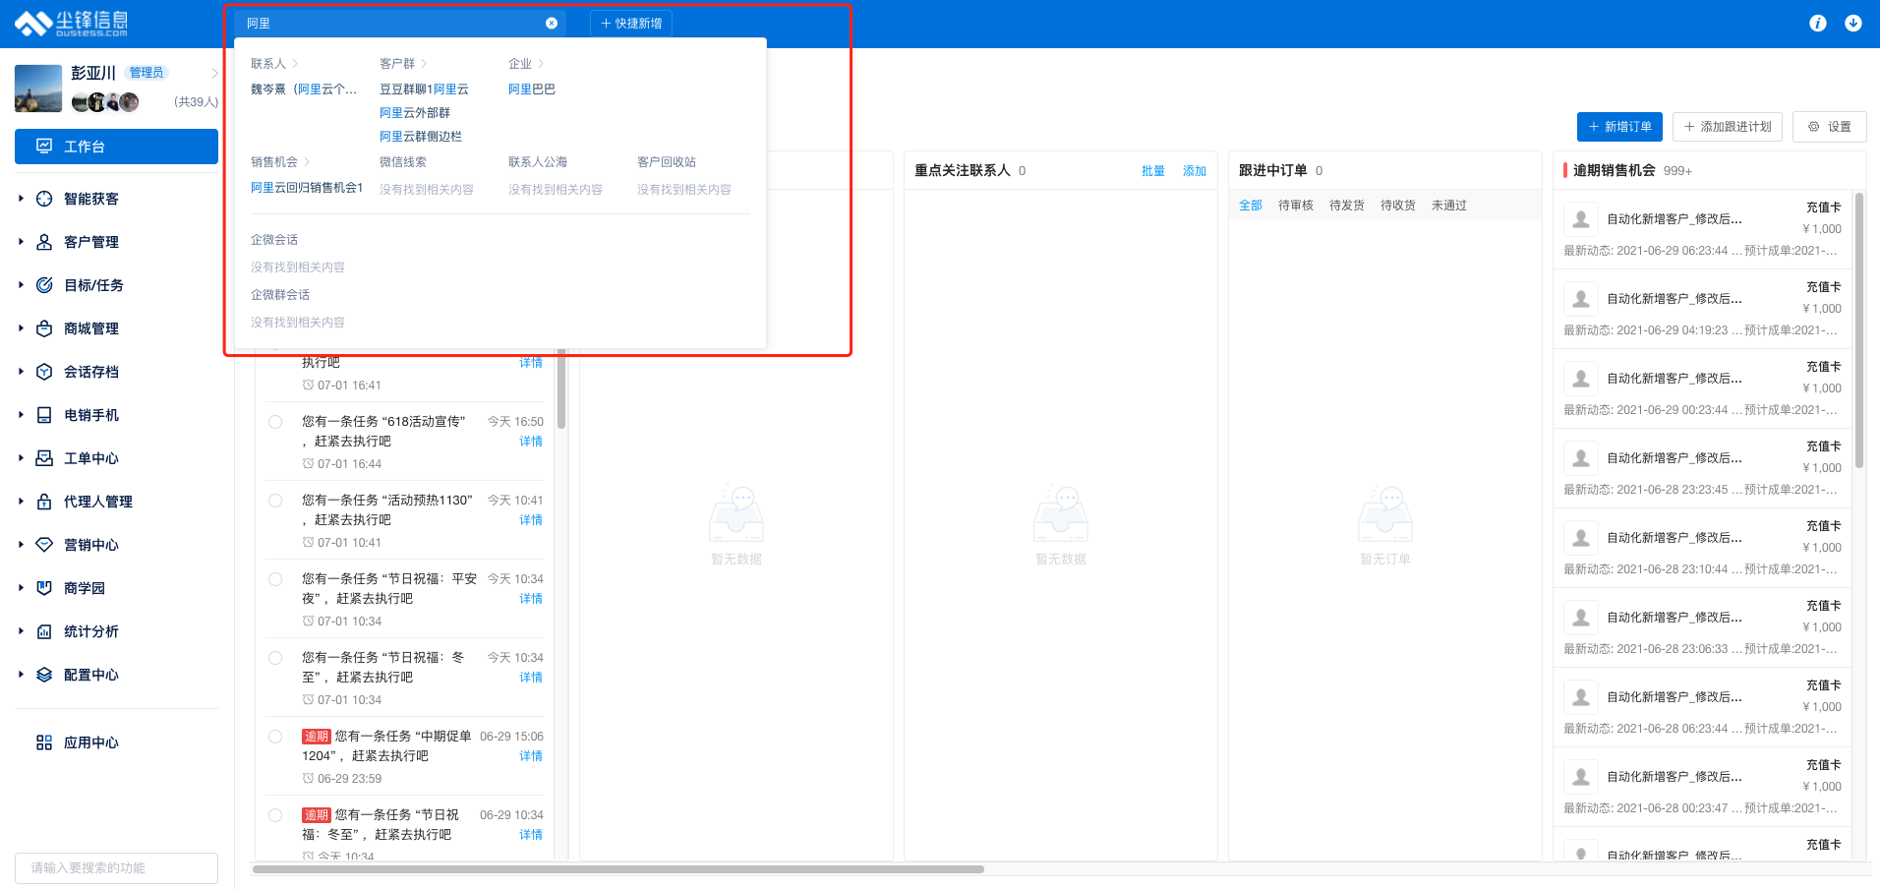The image size is (1880, 890).
Task: Click the 批量 link
Action: point(1153,171)
